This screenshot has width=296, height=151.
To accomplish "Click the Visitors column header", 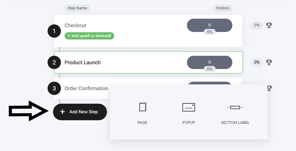I will point(223,8).
